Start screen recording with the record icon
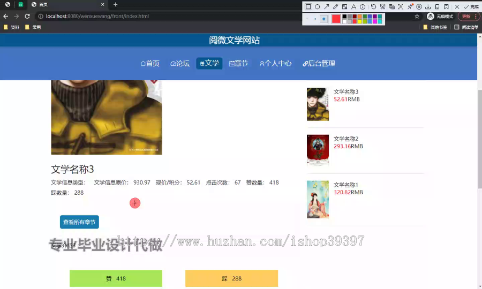482x289 pixels. click(x=419, y=7)
